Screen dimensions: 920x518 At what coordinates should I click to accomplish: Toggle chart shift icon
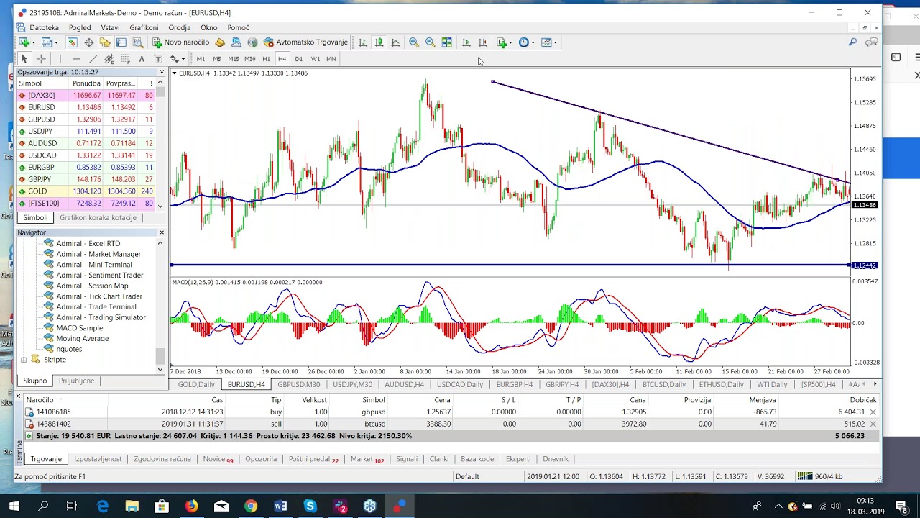click(482, 42)
